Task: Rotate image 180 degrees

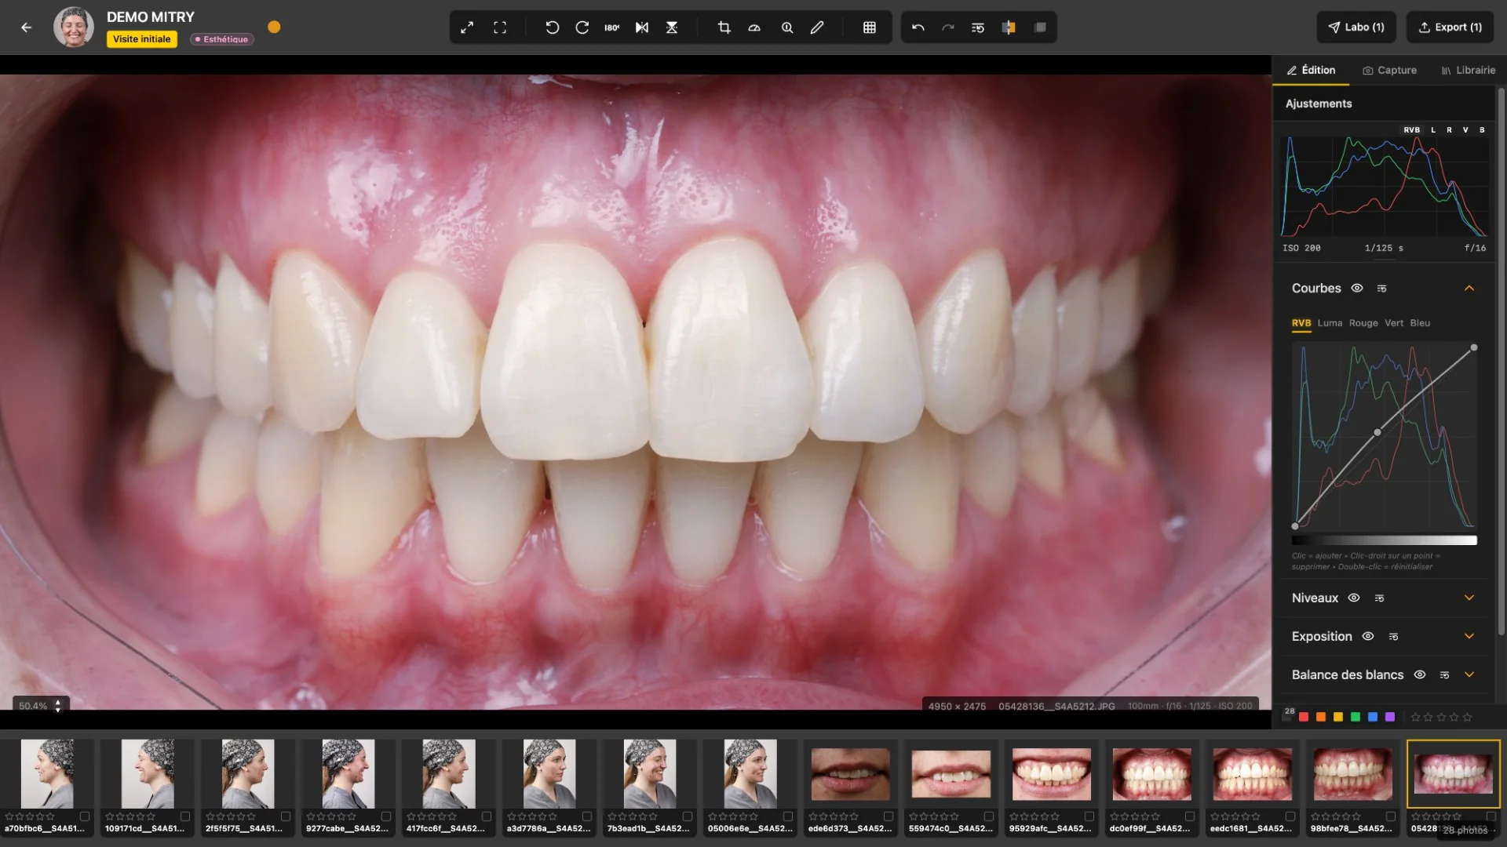Action: 612,27
